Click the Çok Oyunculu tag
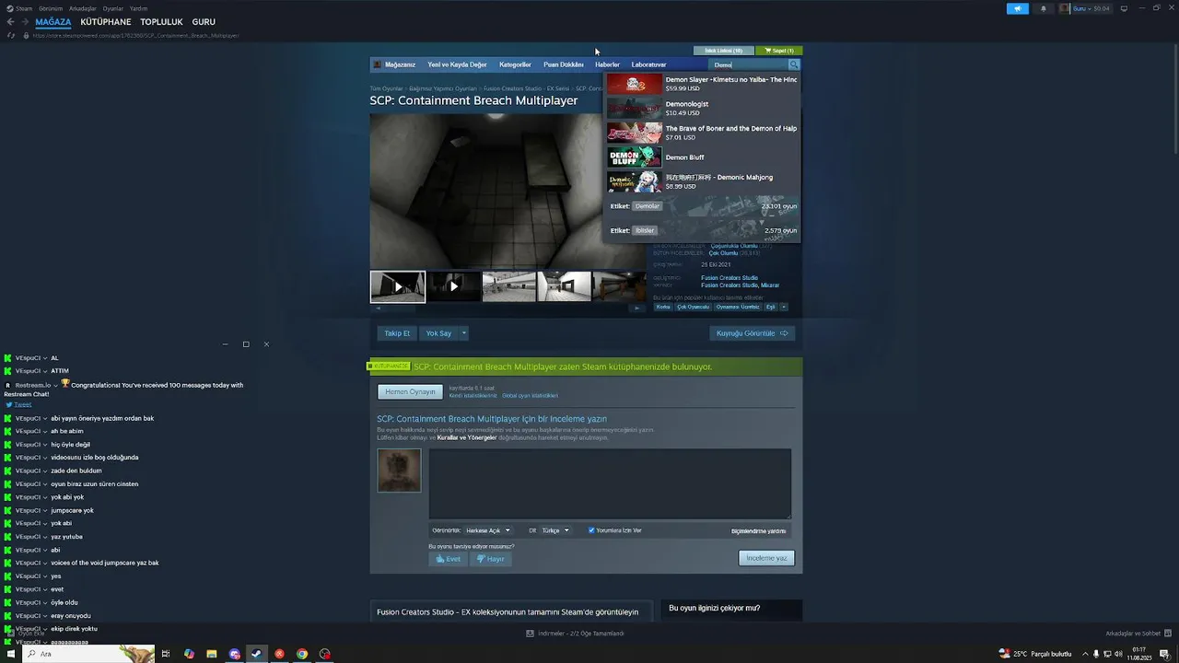The height and width of the screenshot is (663, 1179). [x=693, y=307]
